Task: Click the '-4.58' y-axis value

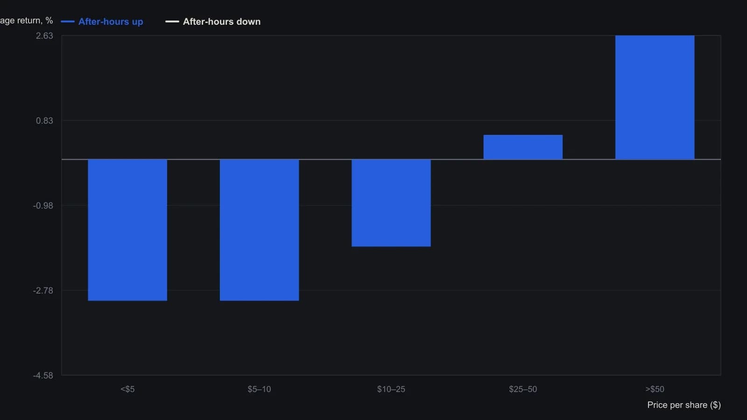Action: (43, 376)
